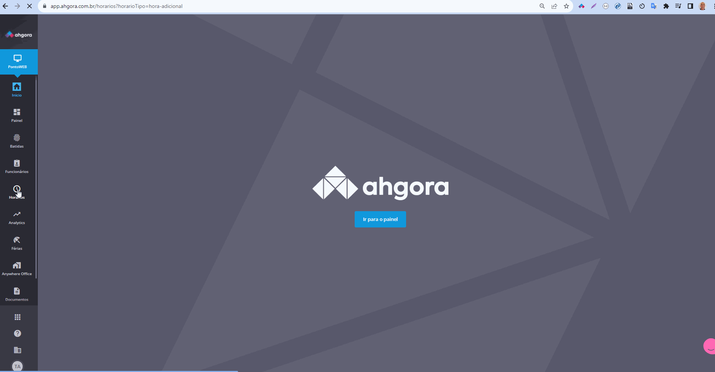Click the ahgora logo in sidebar
The height and width of the screenshot is (372, 715).
(19, 35)
